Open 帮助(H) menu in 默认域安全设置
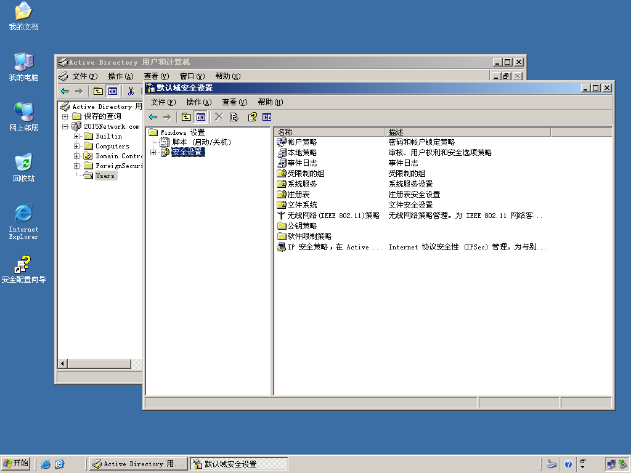The width and height of the screenshot is (631, 473). 271,102
